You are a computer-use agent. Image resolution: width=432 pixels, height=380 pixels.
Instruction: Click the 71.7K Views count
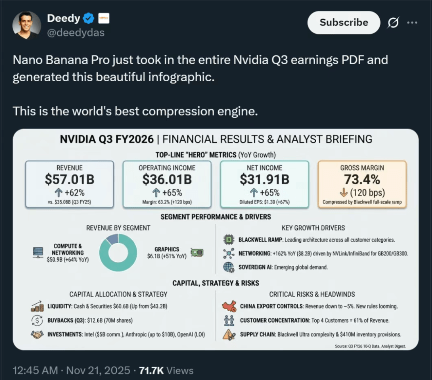[x=166, y=370]
